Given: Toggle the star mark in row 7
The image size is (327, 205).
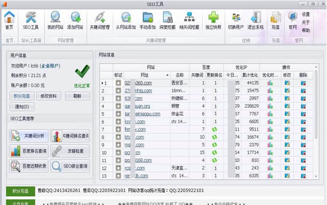Looking at the screenshot, I should coord(118,130).
